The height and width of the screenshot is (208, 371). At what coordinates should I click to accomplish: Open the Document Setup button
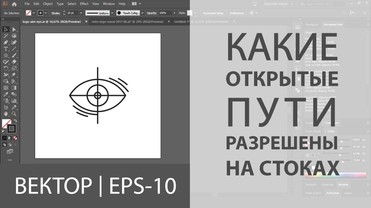pyautogui.click(x=213, y=13)
